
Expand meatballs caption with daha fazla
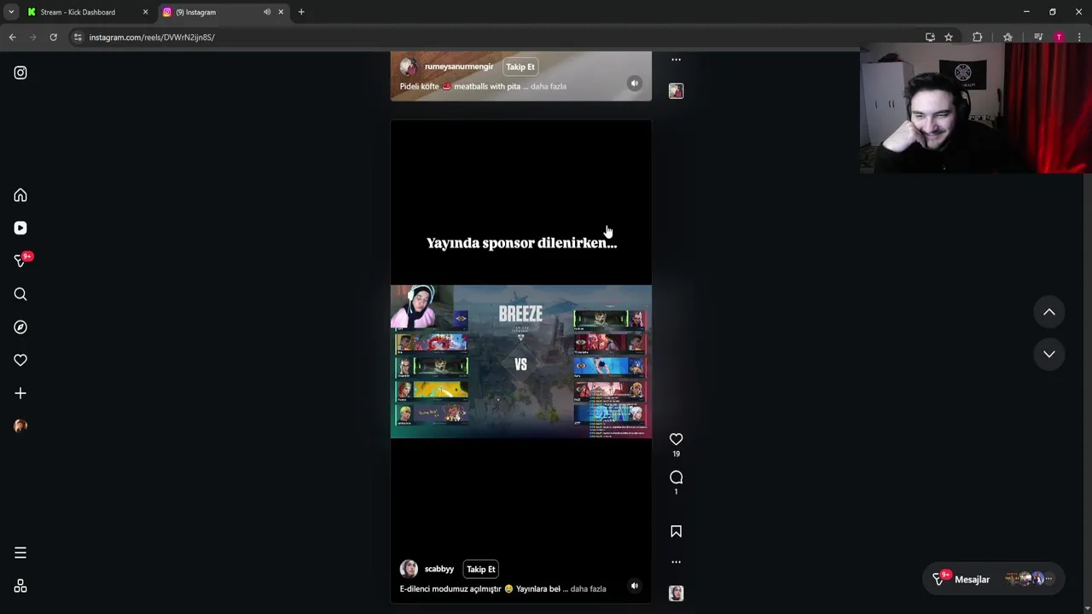point(549,86)
